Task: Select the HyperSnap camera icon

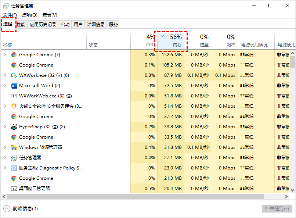Action: (14, 127)
